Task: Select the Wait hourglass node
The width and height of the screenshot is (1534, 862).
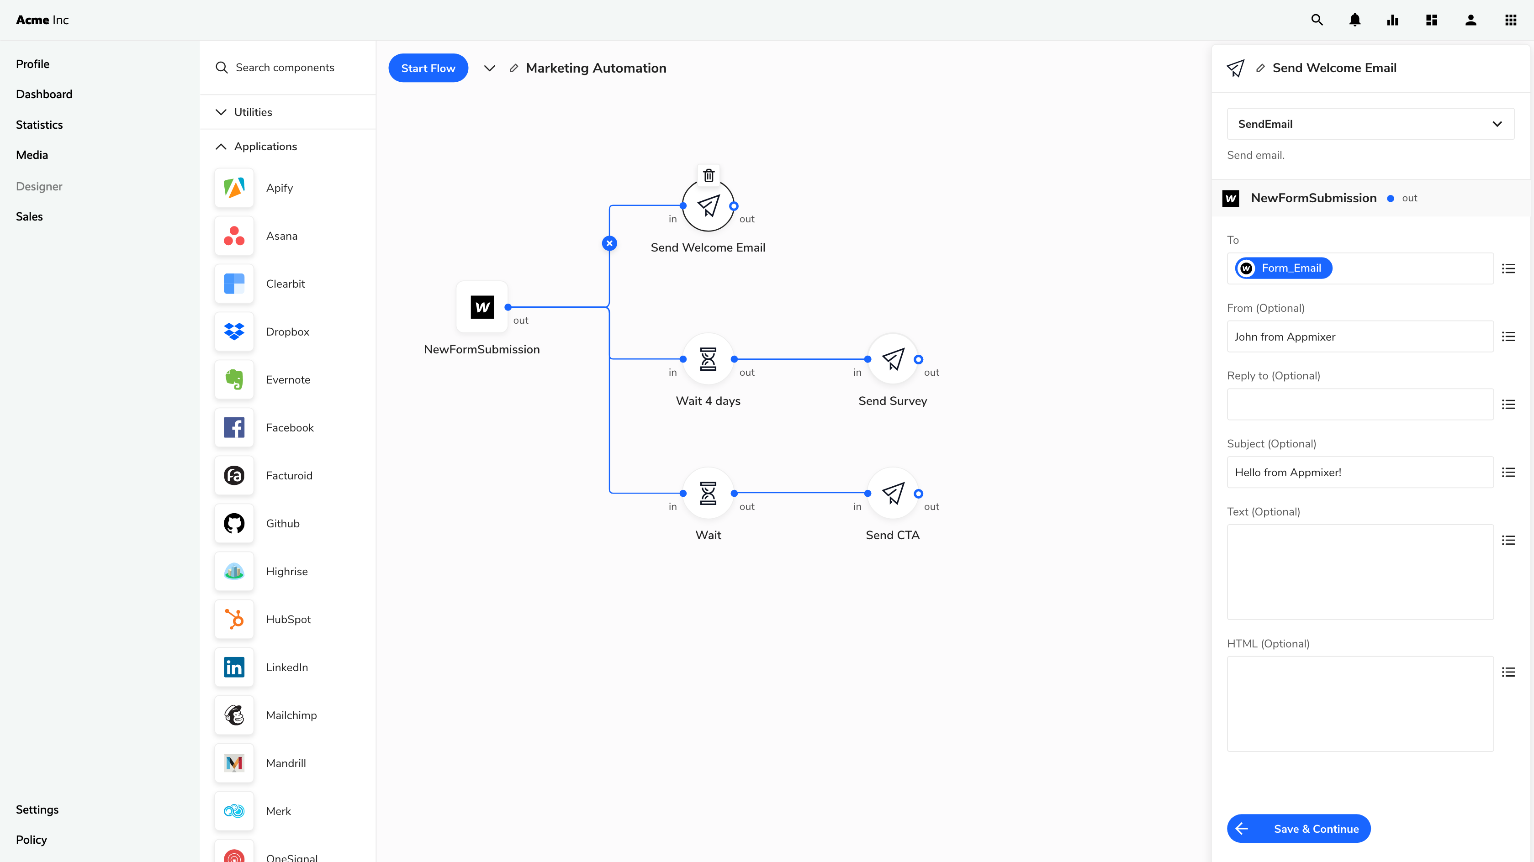Action: (708, 493)
